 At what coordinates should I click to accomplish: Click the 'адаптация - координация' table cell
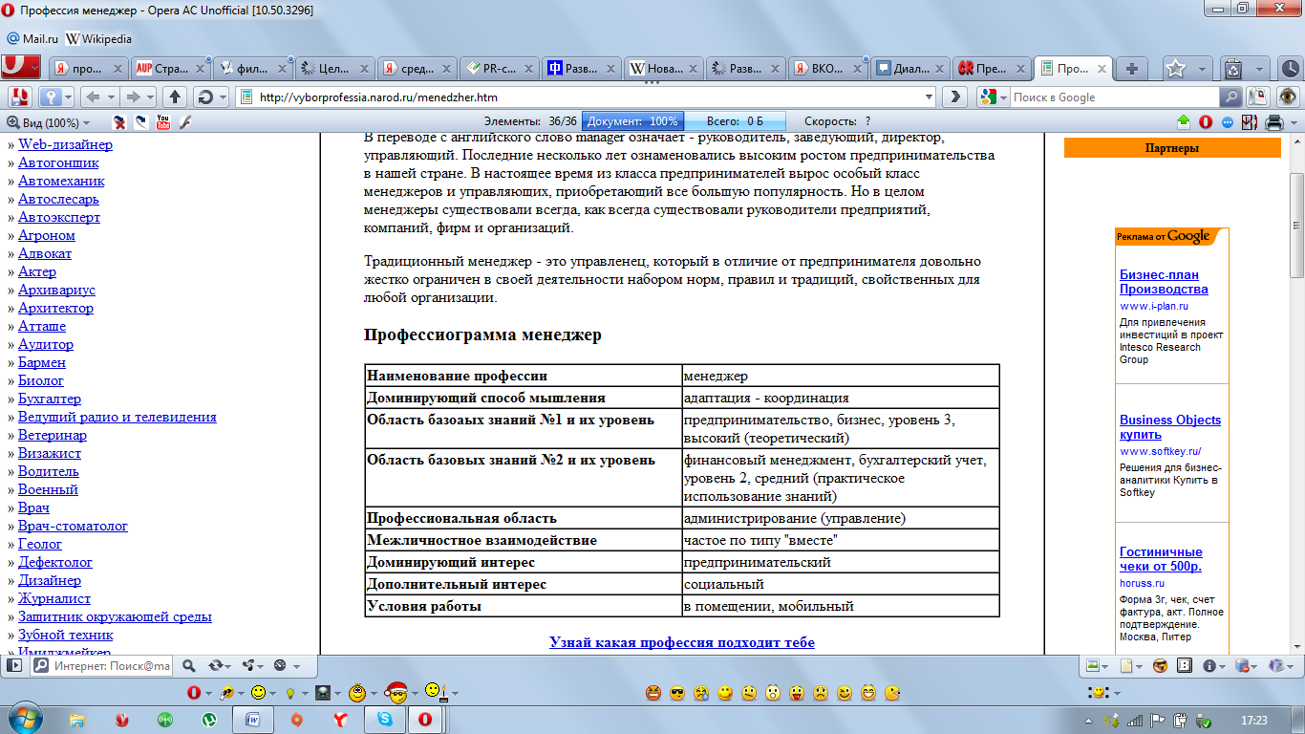click(x=840, y=398)
